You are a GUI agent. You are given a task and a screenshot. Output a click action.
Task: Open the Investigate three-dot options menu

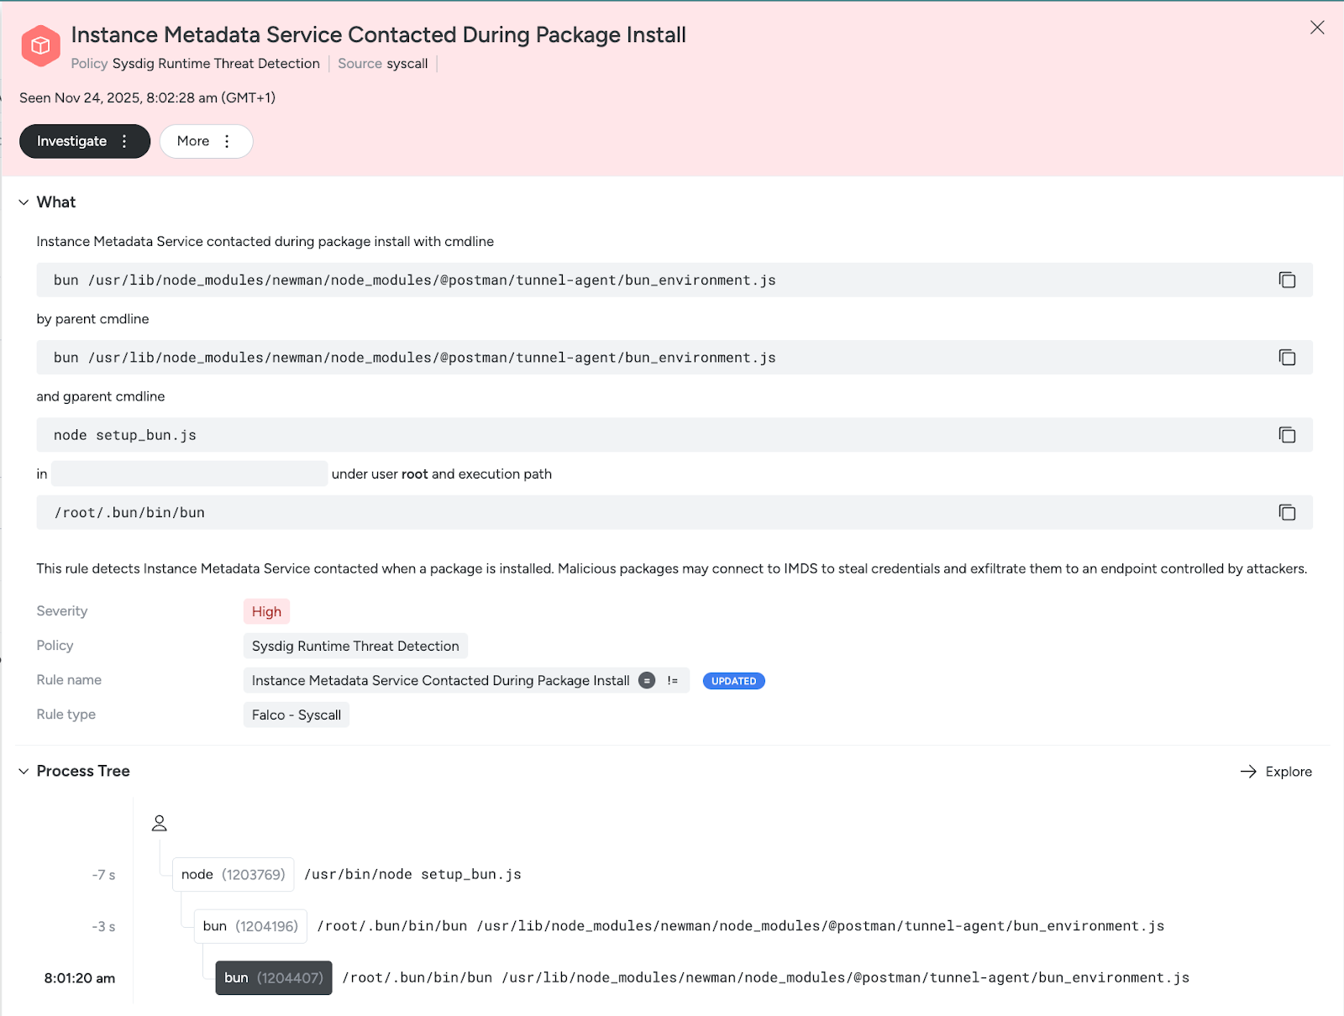coord(124,141)
